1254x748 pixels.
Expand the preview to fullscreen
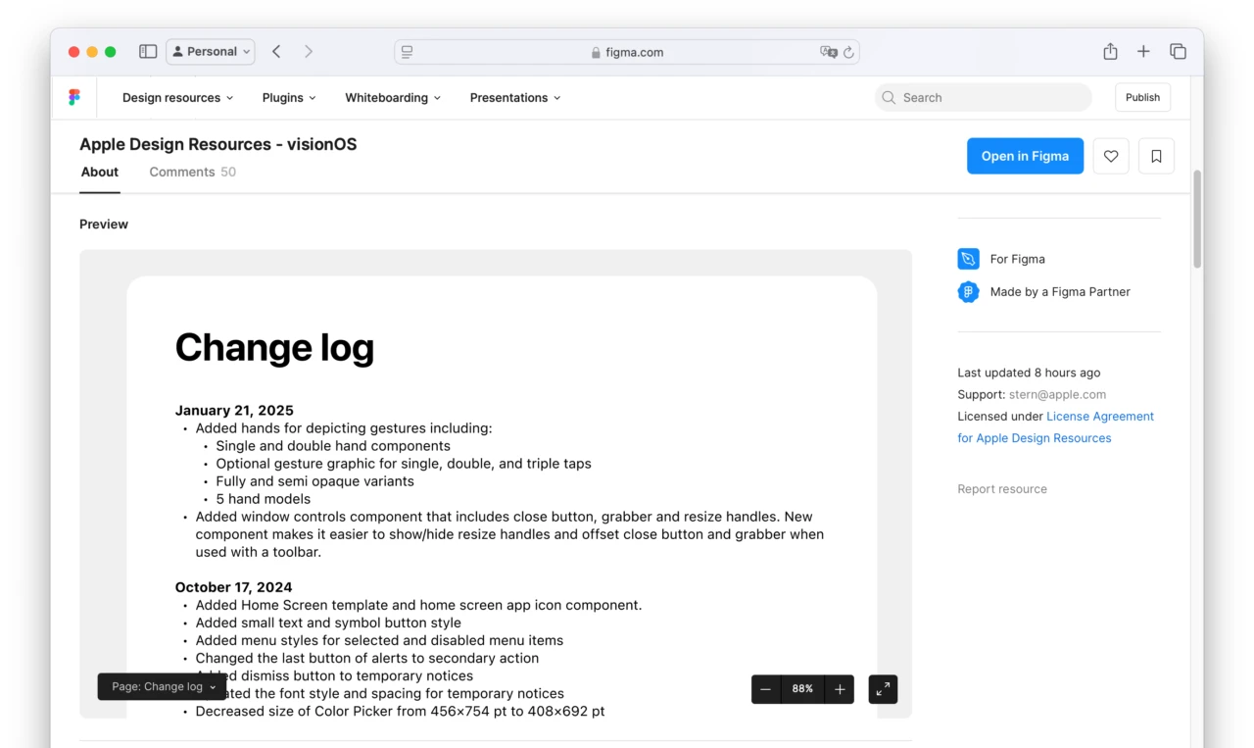[x=883, y=689]
